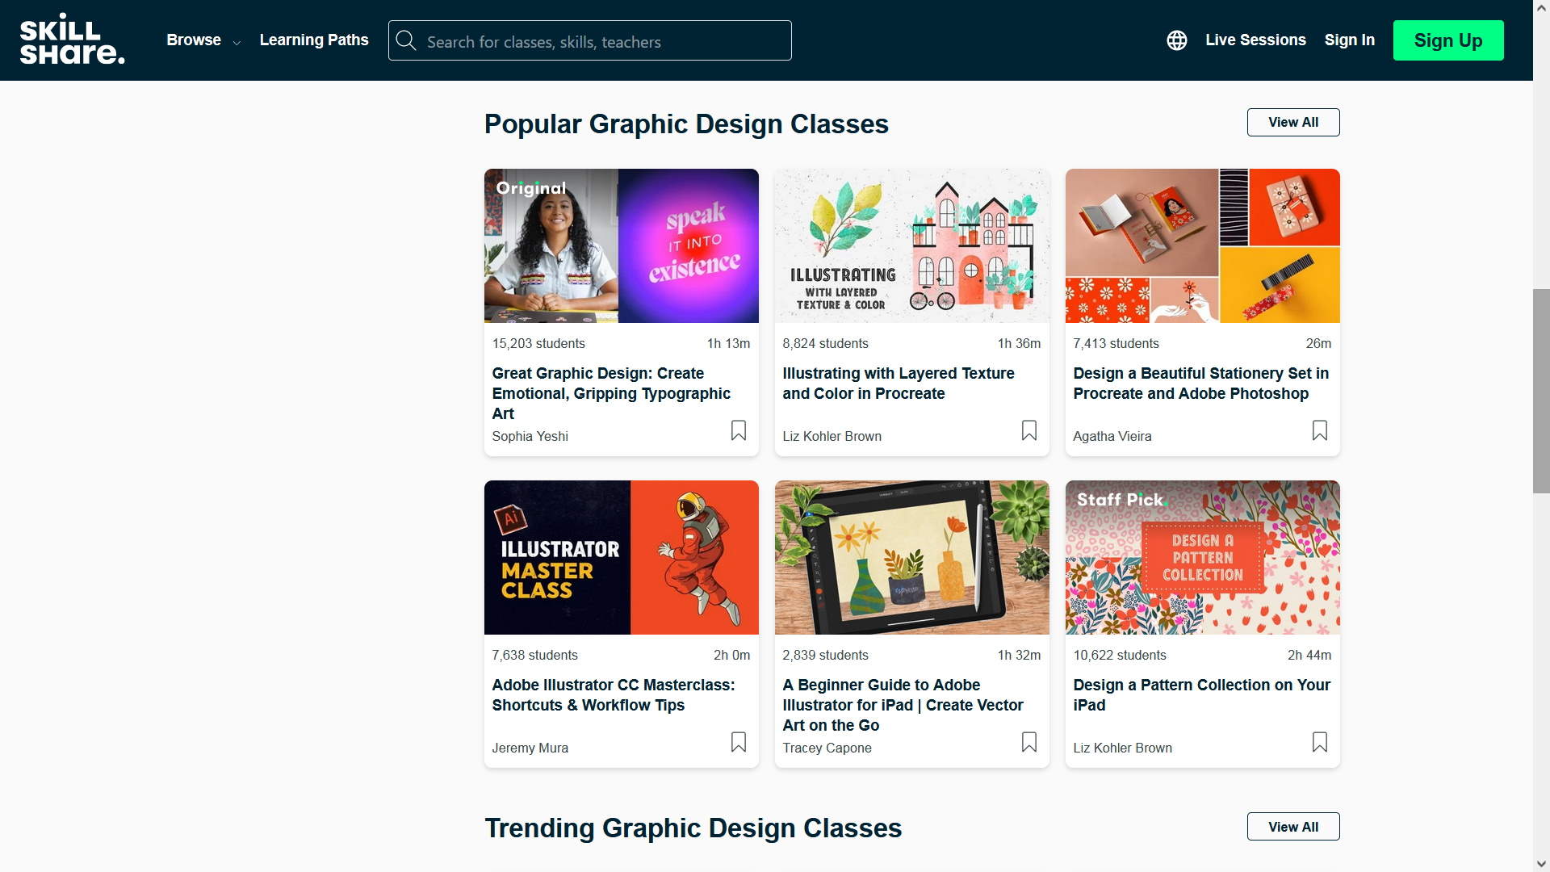Click the "7,413 students" count
1550x872 pixels.
pyautogui.click(x=1116, y=343)
